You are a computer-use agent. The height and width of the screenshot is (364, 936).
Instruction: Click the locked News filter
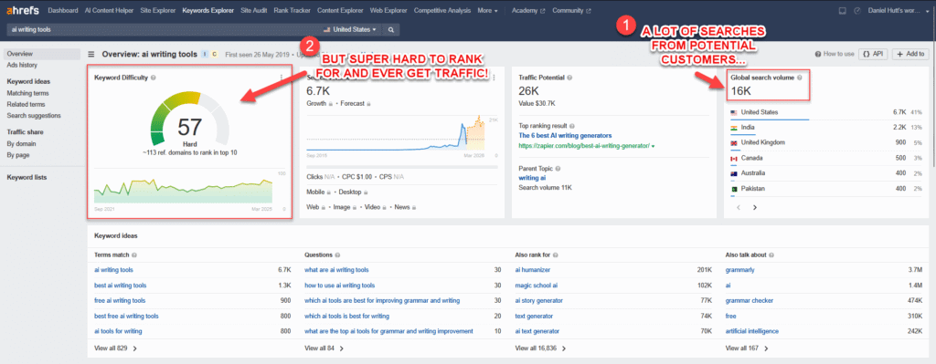point(405,207)
